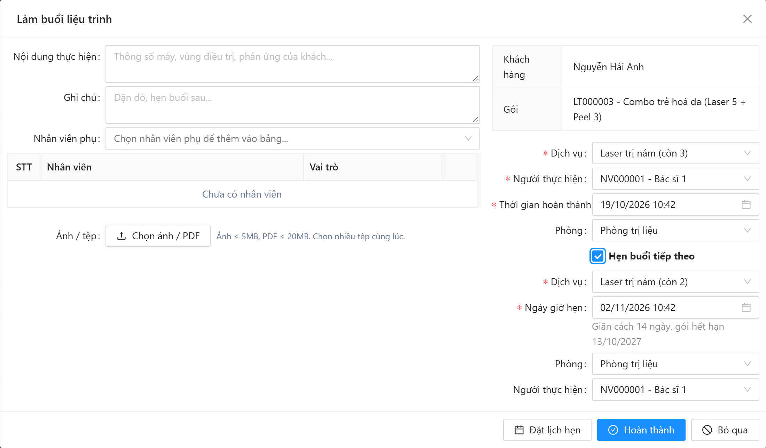Click the Đặt lịch hẹn button
Viewport: 766px width, 448px height.
point(547,430)
